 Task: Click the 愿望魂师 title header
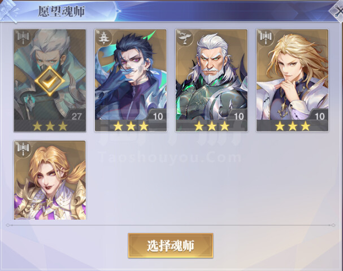[x=62, y=12]
